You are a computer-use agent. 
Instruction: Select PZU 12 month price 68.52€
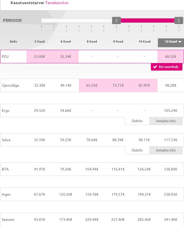[171, 57]
